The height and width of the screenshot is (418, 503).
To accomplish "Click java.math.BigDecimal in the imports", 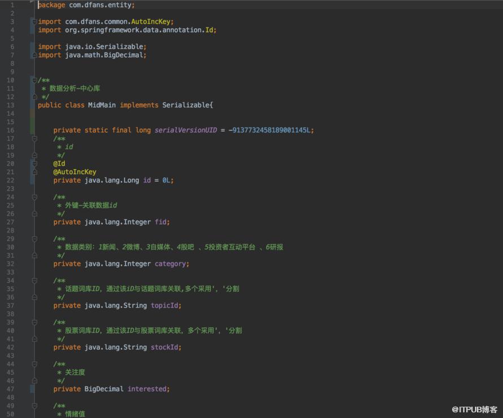I will click(104, 55).
